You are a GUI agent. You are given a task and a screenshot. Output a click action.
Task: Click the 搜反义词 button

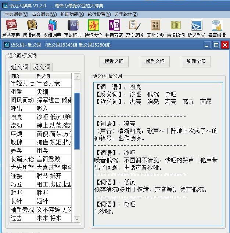(155, 62)
